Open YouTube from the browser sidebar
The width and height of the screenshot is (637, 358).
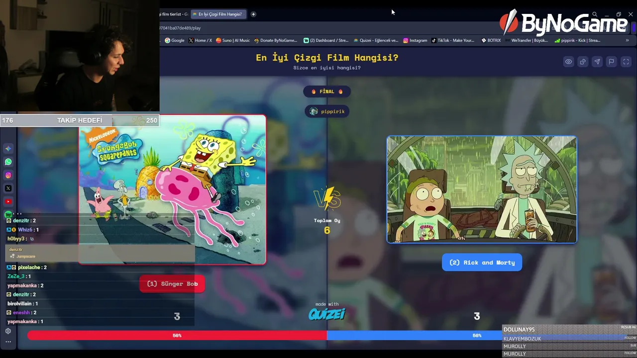(x=8, y=201)
